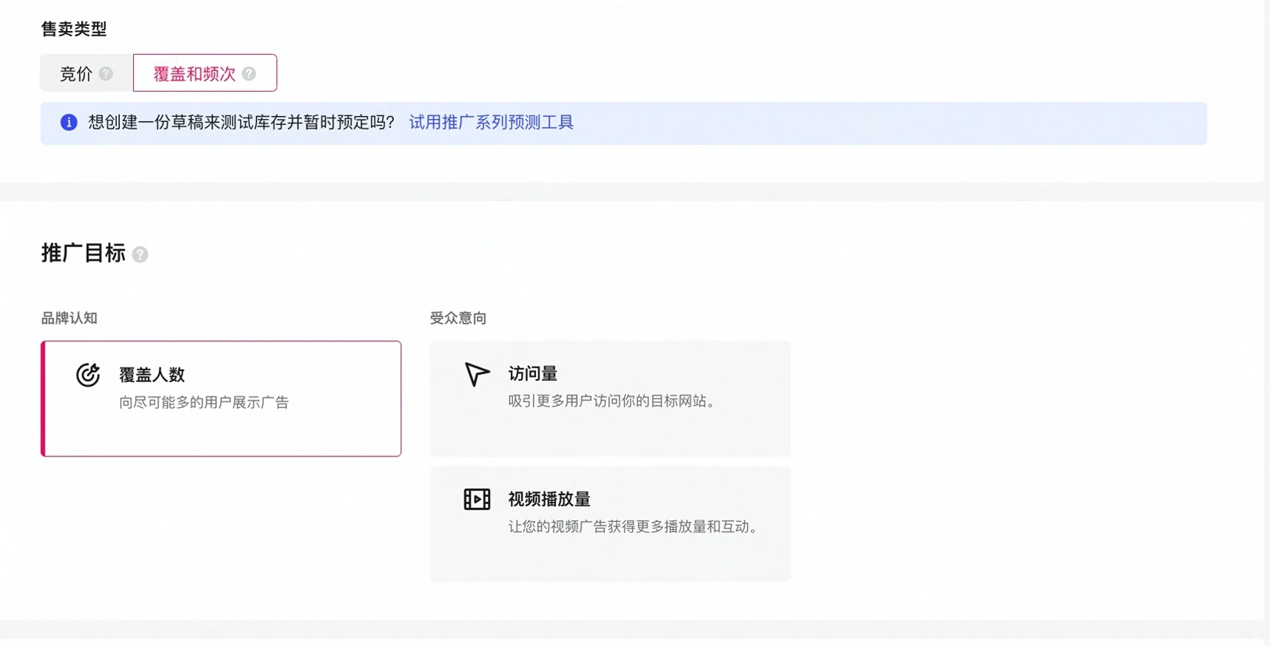1270x646 pixels.
Task: Select the 覆盖人数 objective title
Action: click(152, 375)
